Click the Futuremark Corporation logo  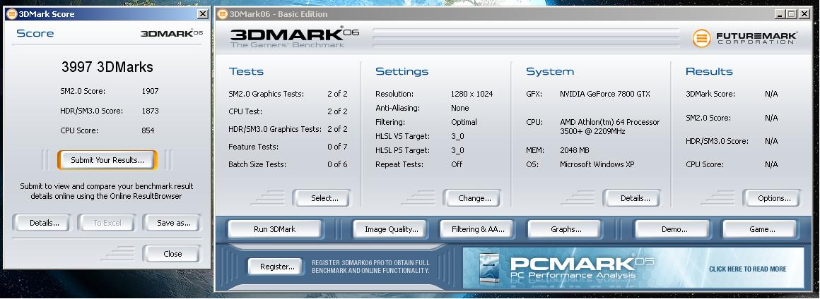tap(744, 38)
